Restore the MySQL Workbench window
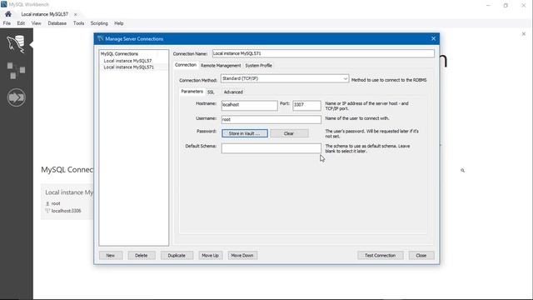 point(506,5)
